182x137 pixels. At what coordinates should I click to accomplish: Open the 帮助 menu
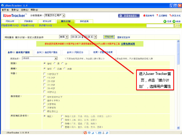(x=34, y=10)
